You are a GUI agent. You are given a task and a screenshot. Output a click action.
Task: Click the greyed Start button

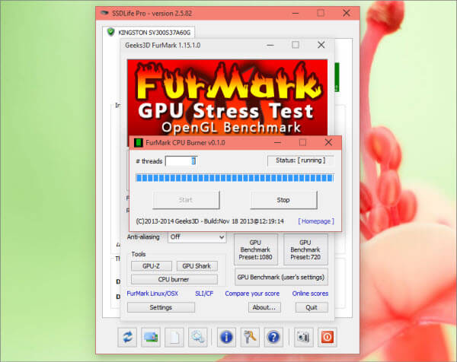tap(186, 200)
